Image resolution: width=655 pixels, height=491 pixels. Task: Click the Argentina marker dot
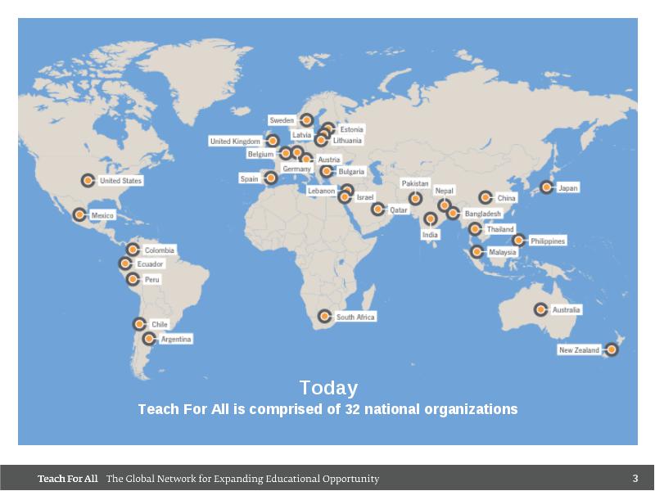(x=149, y=339)
